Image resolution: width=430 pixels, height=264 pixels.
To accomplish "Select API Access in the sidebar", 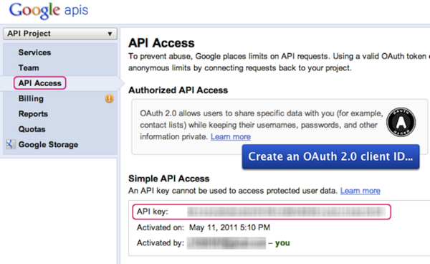I will [39, 83].
